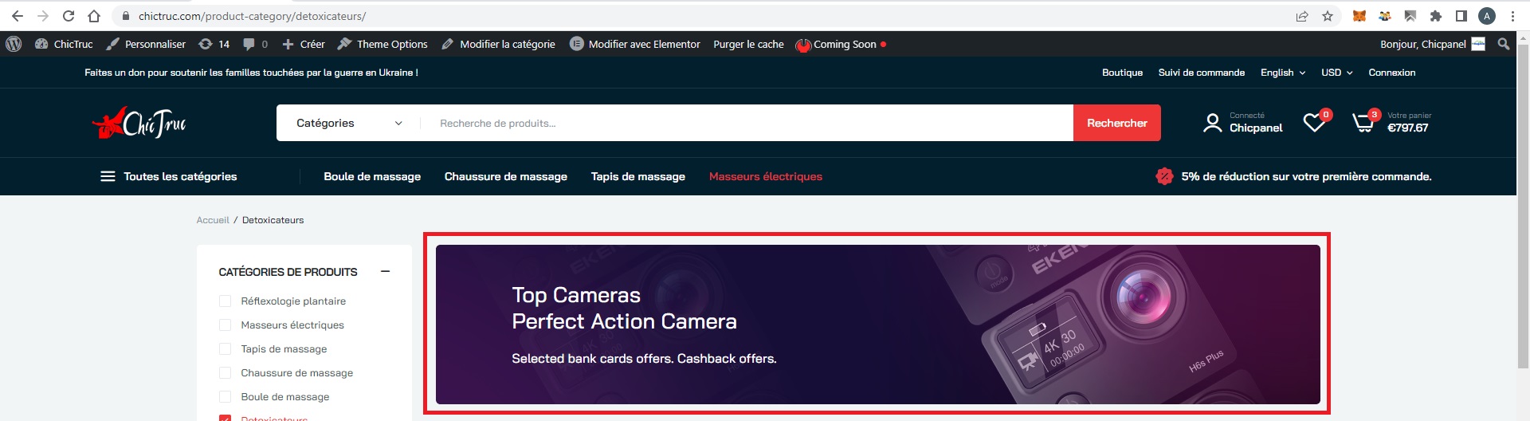Screen dimensions: 1530x421
Task: View the 14 pending updates
Action: pyautogui.click(x=214, y=44)
